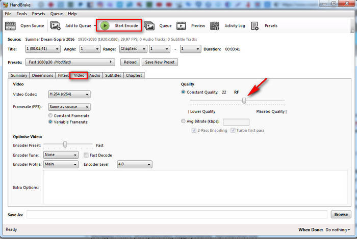This screenshot has width=357, height=239.
Task: Click the Open Source film clapper icon
Action: point(10,26)
